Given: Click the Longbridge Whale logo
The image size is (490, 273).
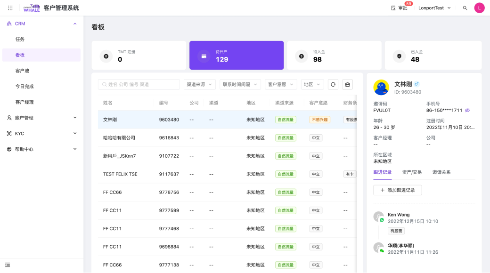Looking at the screenshot, I should [32, 8].
